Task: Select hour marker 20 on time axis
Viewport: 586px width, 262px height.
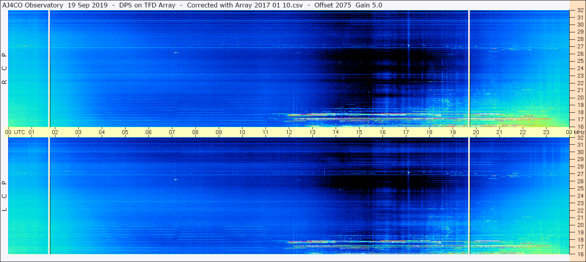Action: (476, 133)
